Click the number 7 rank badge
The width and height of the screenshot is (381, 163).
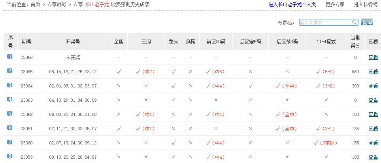[10, 142]
